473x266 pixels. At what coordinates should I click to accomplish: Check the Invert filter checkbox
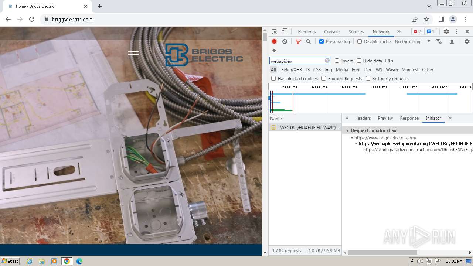[x=337, y=61]
